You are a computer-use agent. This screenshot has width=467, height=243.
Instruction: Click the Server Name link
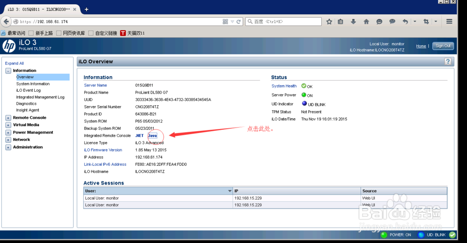click(x=95, y=85)
